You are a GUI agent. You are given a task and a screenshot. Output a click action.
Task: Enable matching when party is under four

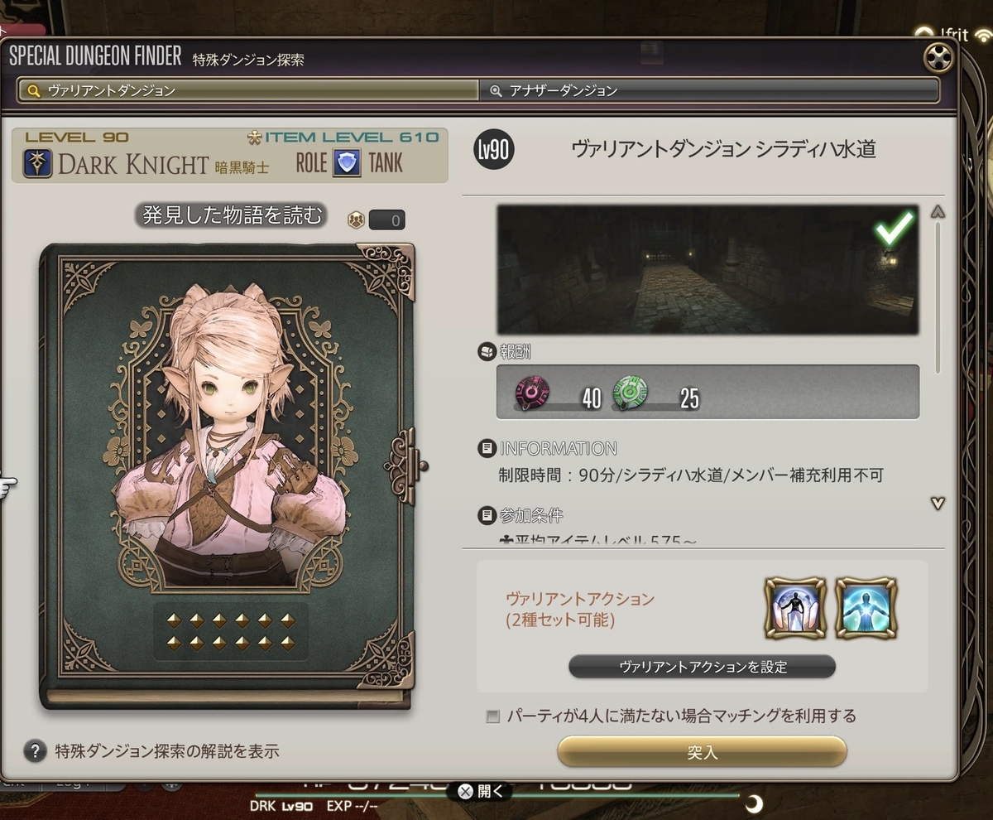[493, 716]
